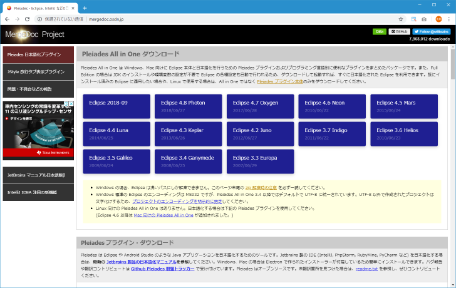Open the zip 解凍時の注意 link
Image resolution: width=456 pixels, height=288 pixels.
[x=261, y=188]
